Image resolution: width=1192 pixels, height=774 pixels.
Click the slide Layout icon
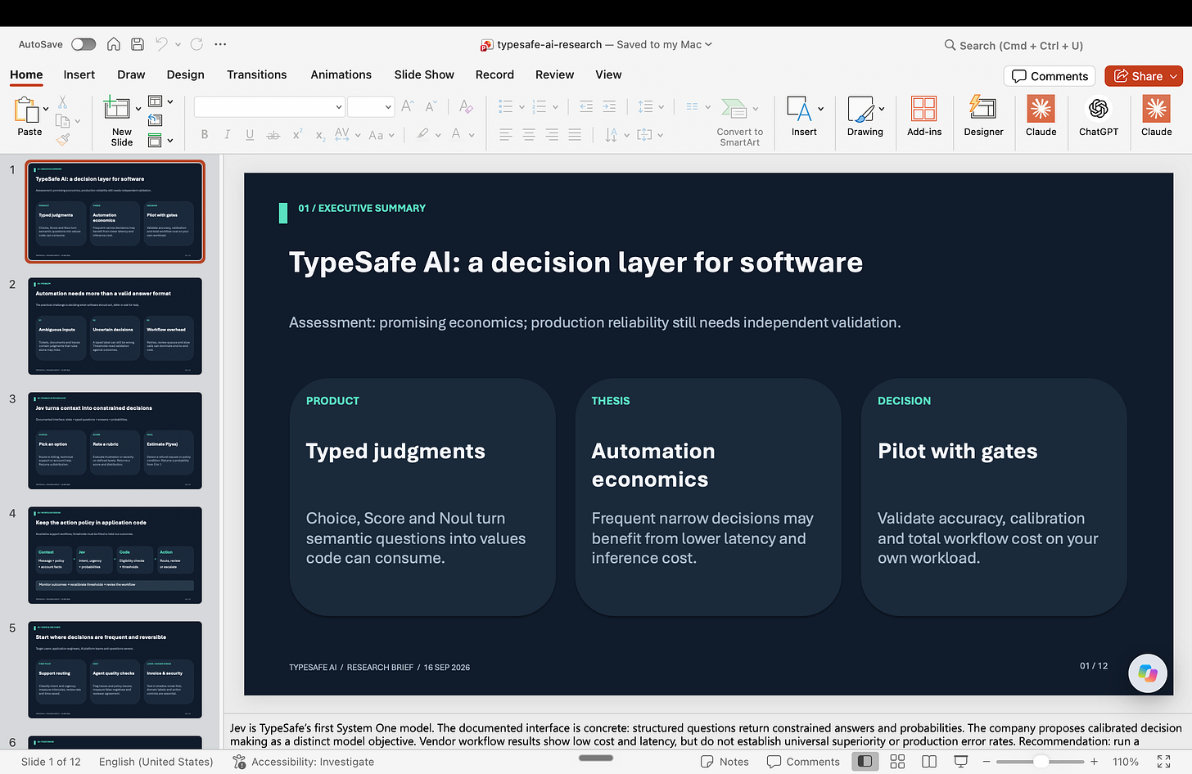tap(155, 102)
